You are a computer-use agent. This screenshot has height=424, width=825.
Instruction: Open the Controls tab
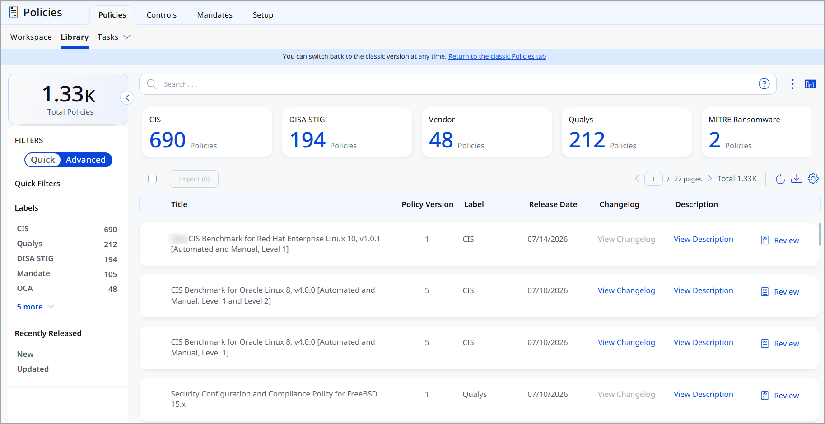[x=161, y=15]
